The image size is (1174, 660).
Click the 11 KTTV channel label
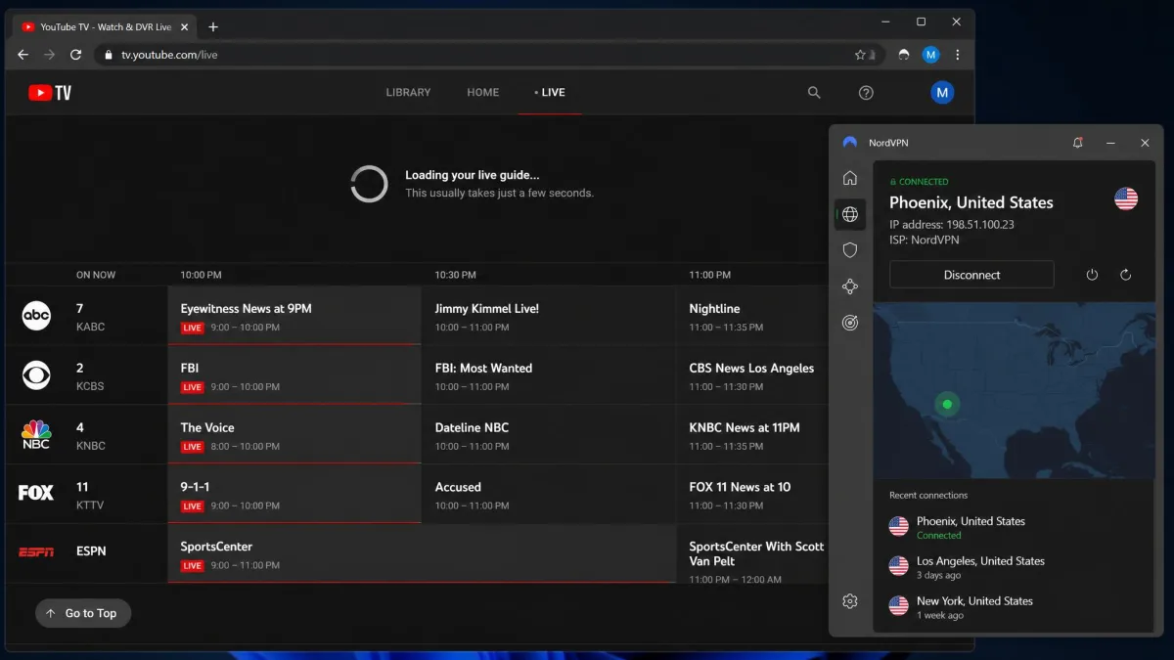click(90, 495)
